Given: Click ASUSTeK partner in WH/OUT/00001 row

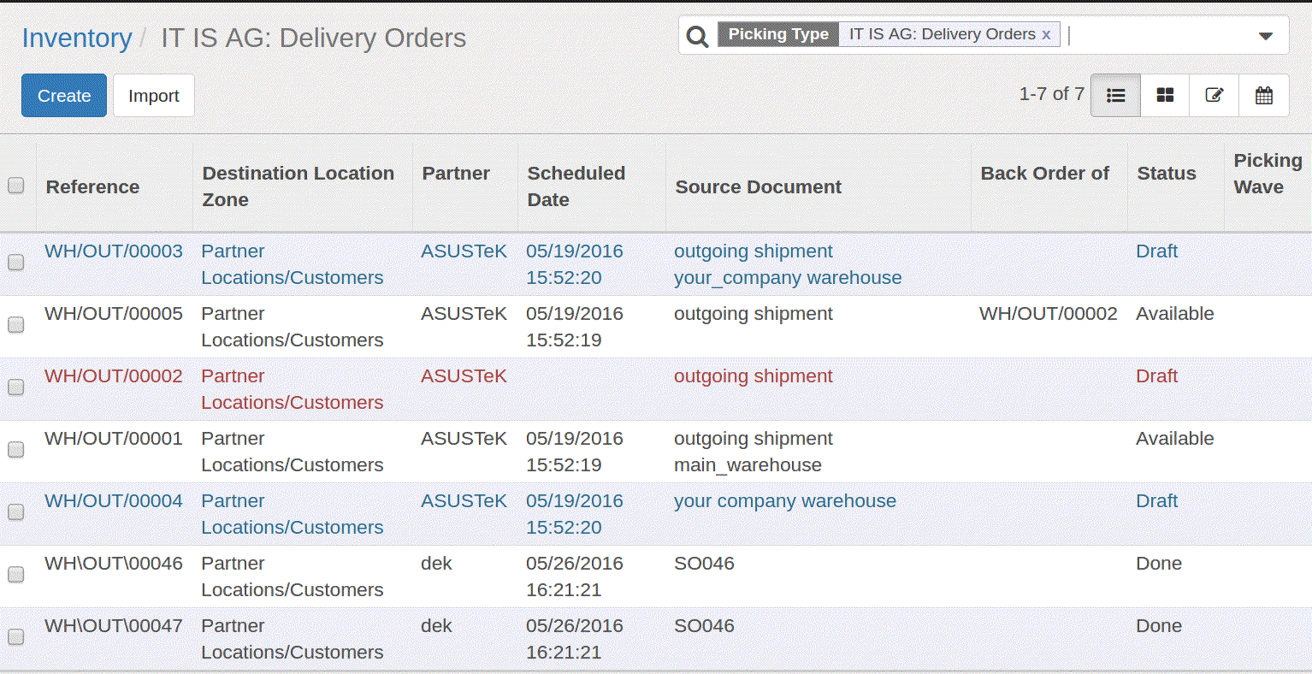Looking at the screenshot, I should (464, 439).
